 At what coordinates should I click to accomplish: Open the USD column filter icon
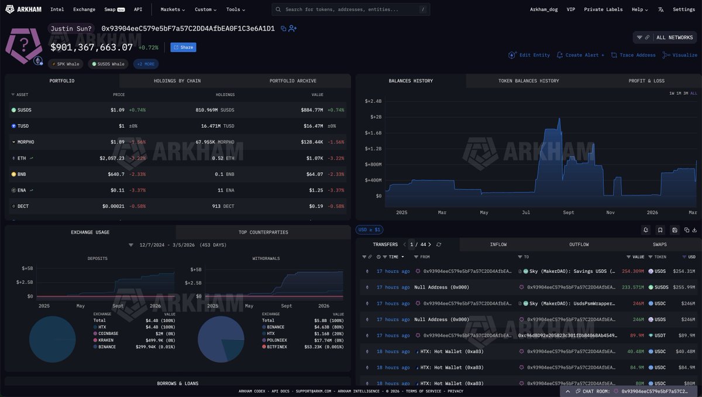click(x=684, y=256)
